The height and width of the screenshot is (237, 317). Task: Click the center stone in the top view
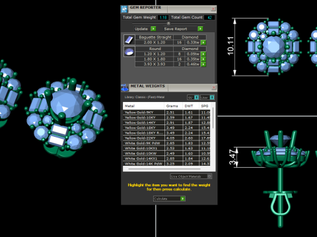click(273, 47)
